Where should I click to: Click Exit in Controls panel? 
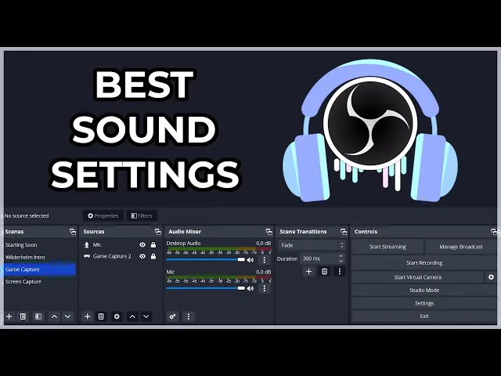424,316
